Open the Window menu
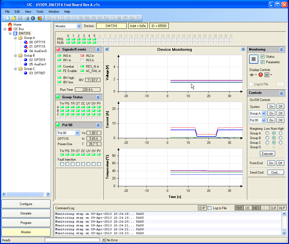This screenshot has height=244, width=289. pyautogui.click(x=54, y=12)
